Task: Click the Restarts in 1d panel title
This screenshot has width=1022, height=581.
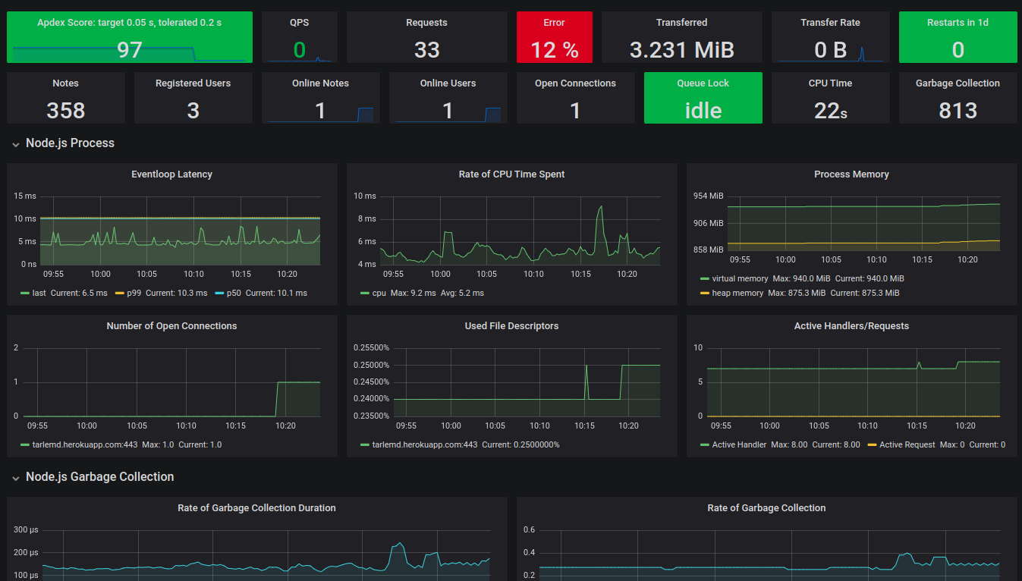Action: [958, 23]
